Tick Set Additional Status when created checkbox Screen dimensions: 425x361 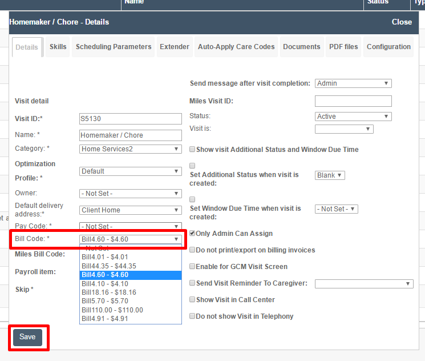click(x=192, y=166)
